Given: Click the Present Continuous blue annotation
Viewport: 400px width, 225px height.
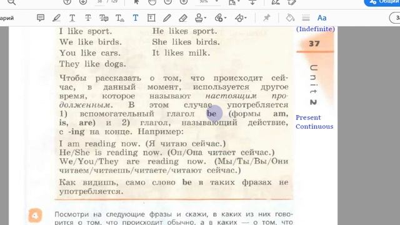Looking at the screenshot, I should [x=314, y=122].
